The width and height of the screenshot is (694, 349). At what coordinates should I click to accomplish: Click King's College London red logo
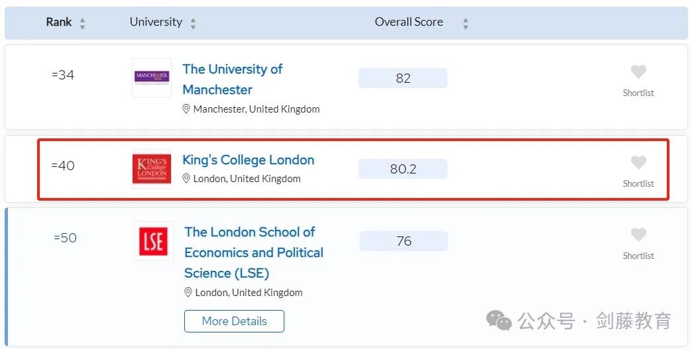tap(152, 169)
